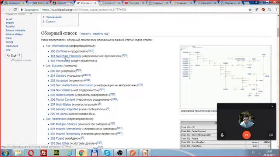Open the Bahasa Indonesia language link
280x157 pixels.
pyautogui.click(x=15, y=31)
